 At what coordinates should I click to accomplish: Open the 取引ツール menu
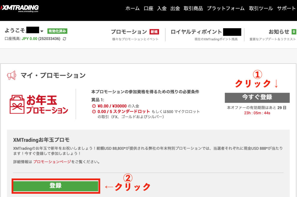pos(260,8)
